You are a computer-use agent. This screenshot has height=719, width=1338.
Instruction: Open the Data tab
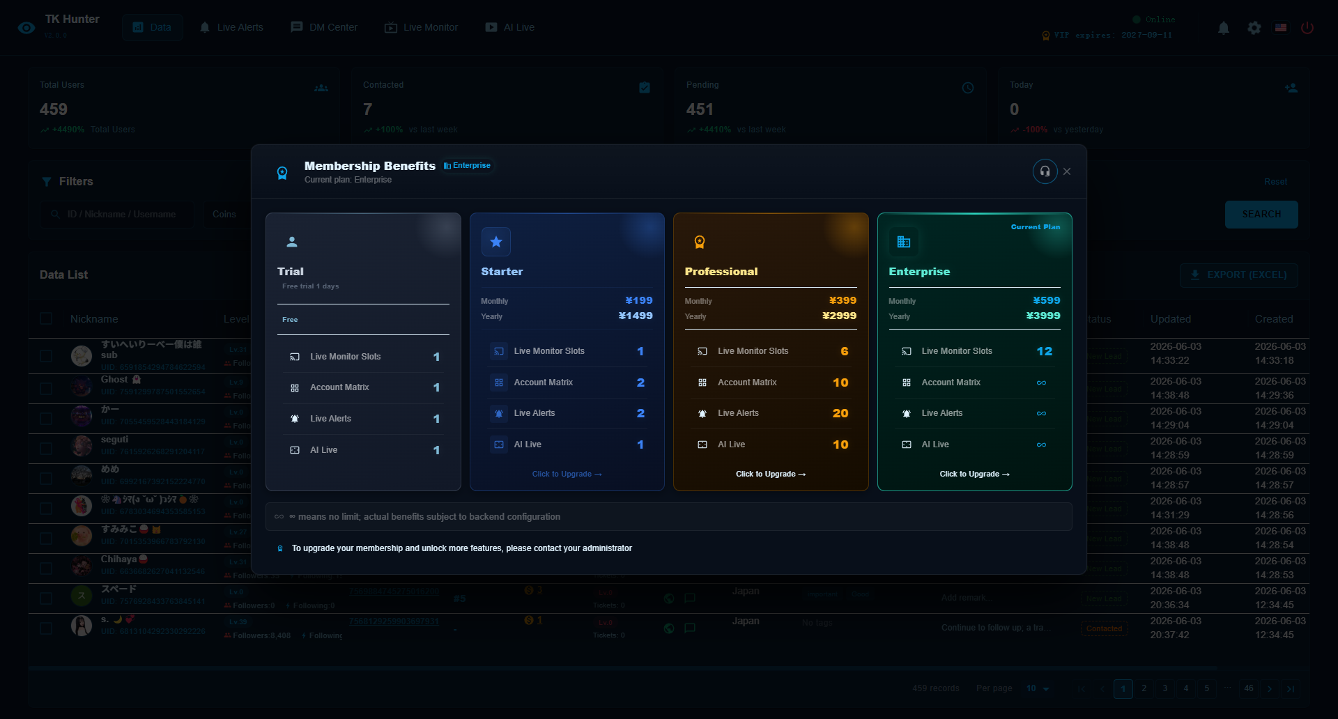pos(152,27)
